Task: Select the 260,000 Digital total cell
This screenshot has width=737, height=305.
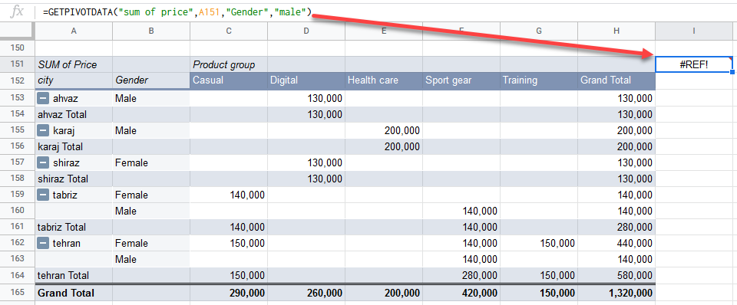Action: click(306, 293)
